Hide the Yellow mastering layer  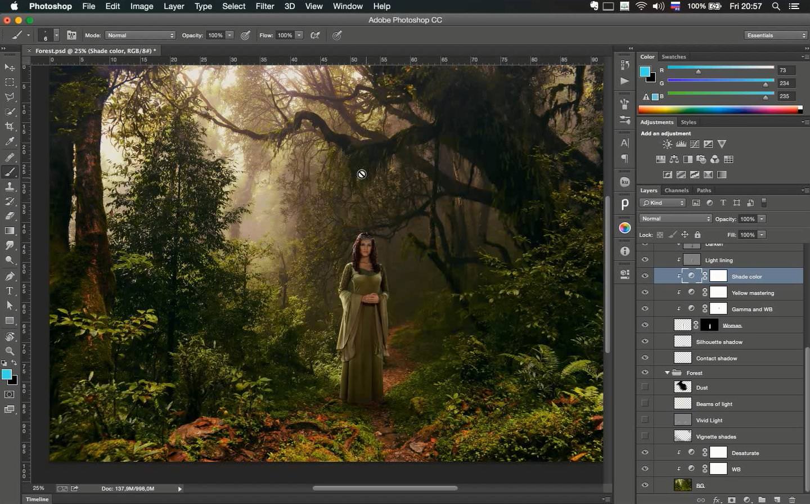pos(645,292)
